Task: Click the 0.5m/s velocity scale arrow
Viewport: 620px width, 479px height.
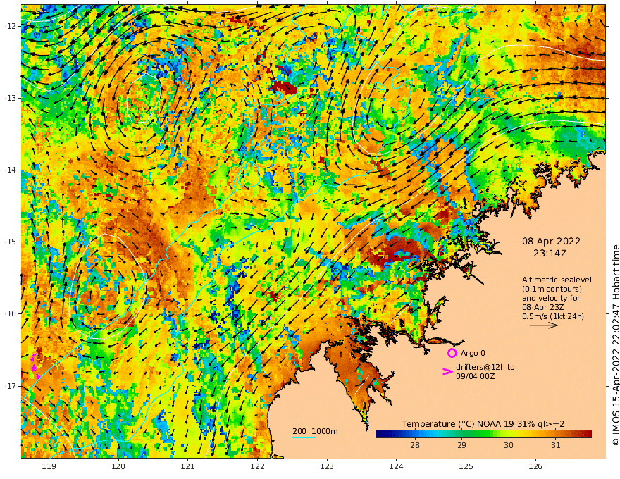Action: pyautogui.click(x=543, y=325)
